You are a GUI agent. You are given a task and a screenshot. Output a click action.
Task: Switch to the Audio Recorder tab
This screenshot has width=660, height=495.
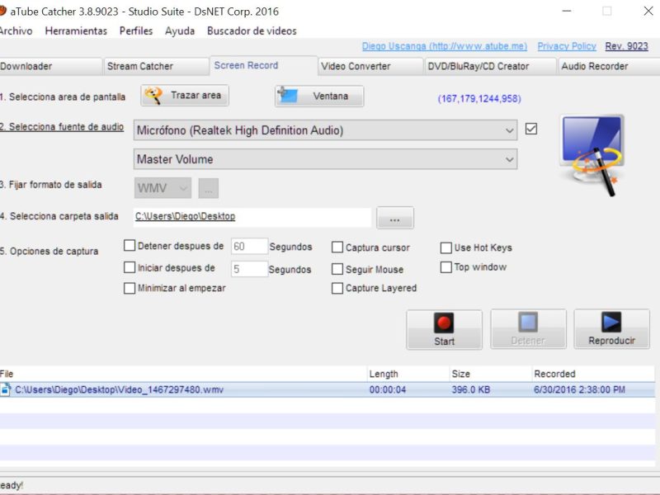click(x=609, y=67)
